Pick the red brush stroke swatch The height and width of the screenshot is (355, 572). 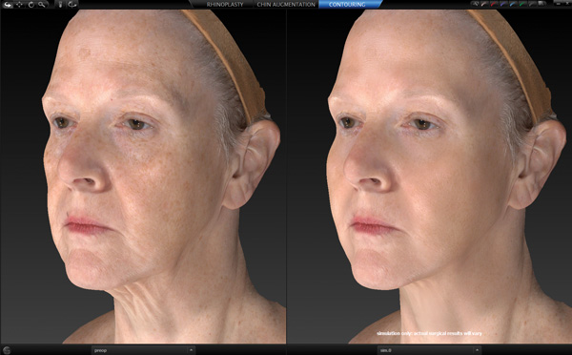[x=494, y=4]
